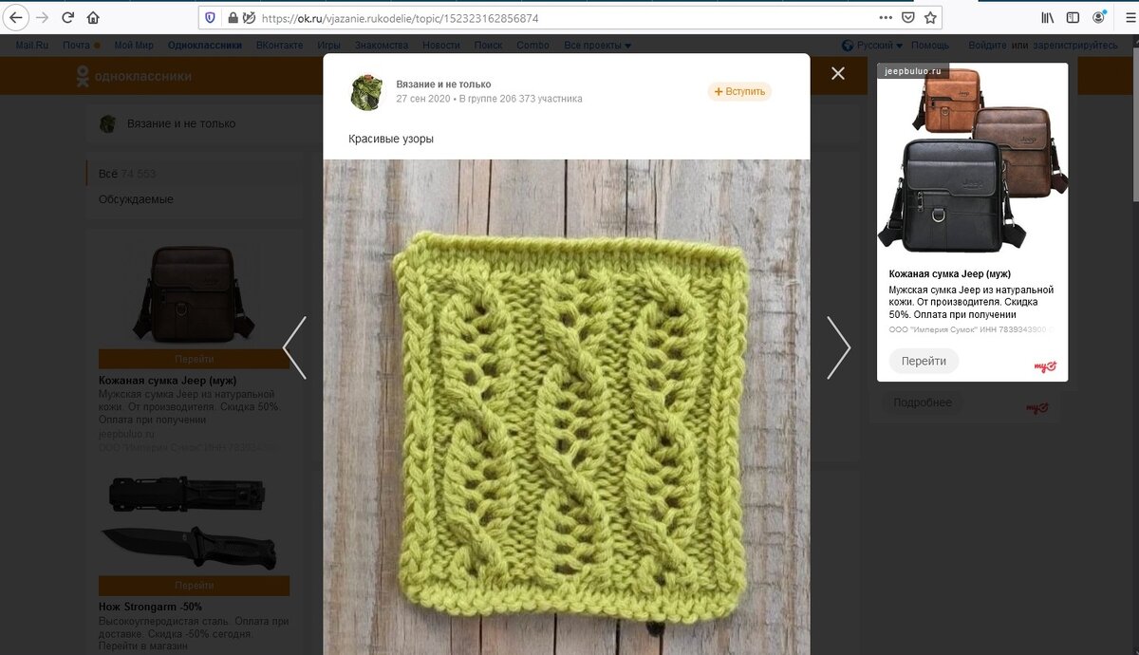Reload the page with the refresh icon
The width and height of the screenshot is (1139, 655).
tap(67, 17)
